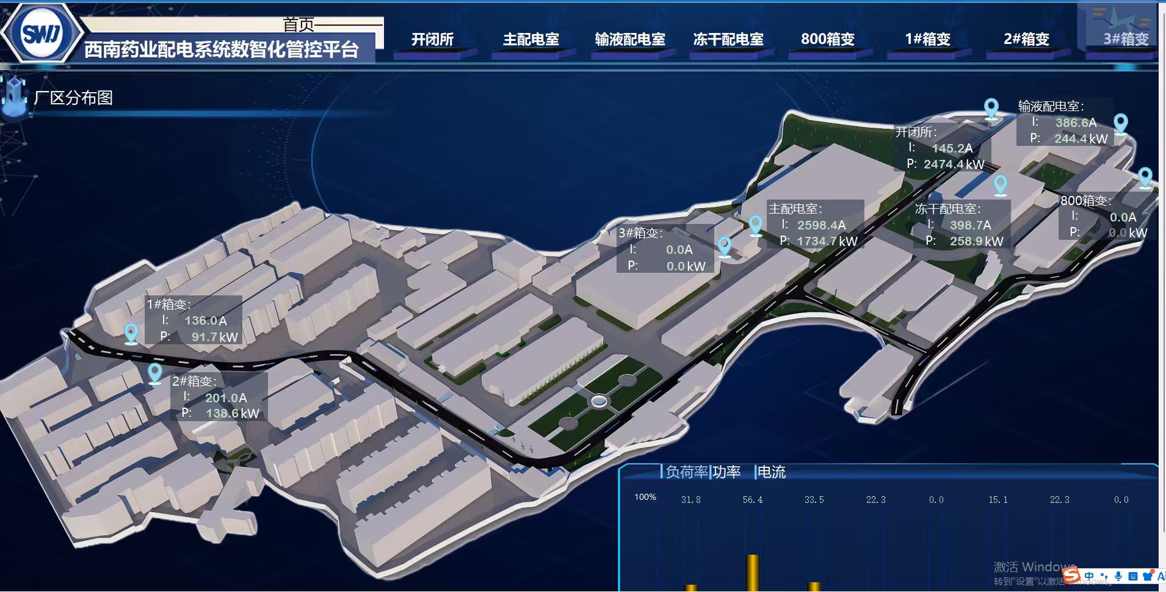The height and width of the screenshot is (592, 1166).
Task: Click the chart bar under 33.5
Action: 814,587
